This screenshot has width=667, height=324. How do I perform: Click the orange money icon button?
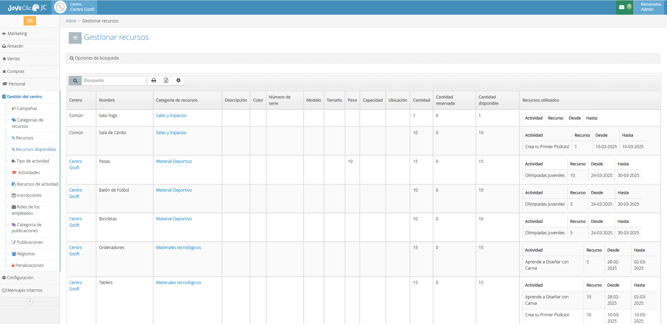coord(30,21)
